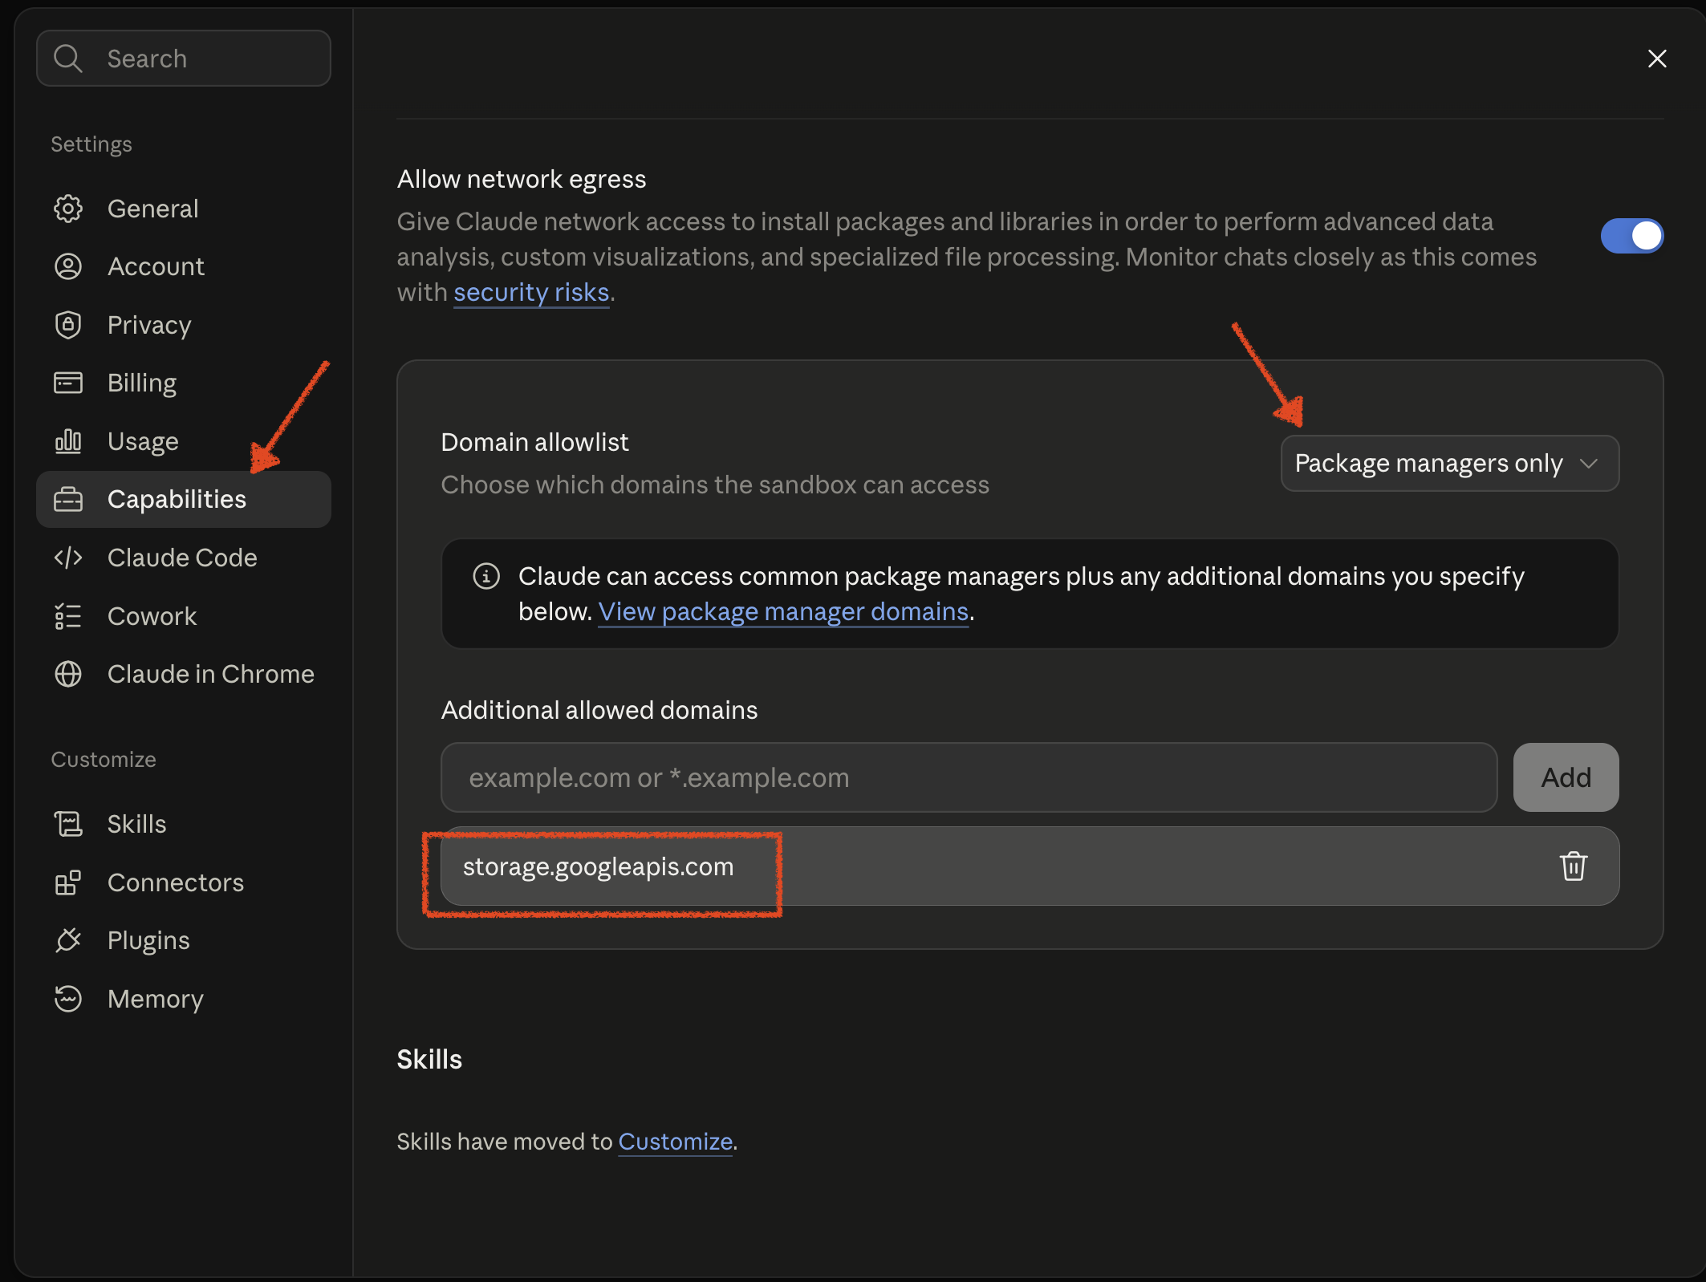Go to Account settings
Image resolution: width=1706 pixels, height=1282 pixels.
pyautogui.click(x=184, y=266)
